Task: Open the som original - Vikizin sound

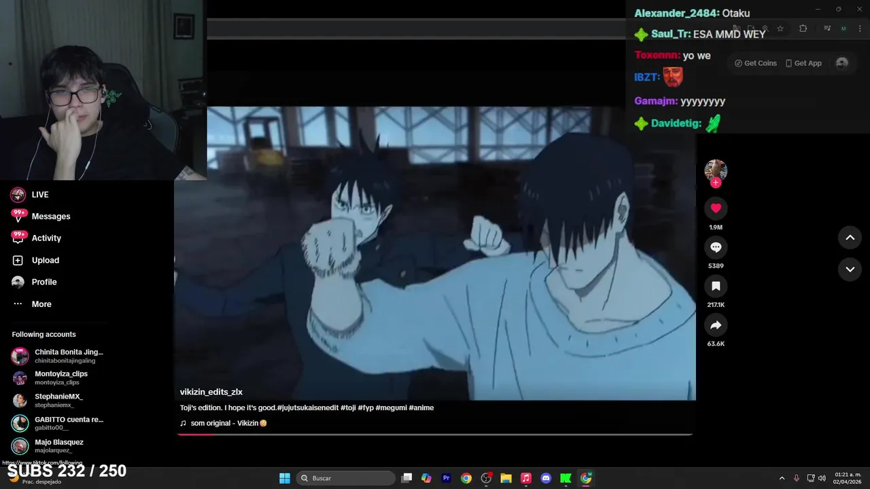Action: click(x=224, y=423)
